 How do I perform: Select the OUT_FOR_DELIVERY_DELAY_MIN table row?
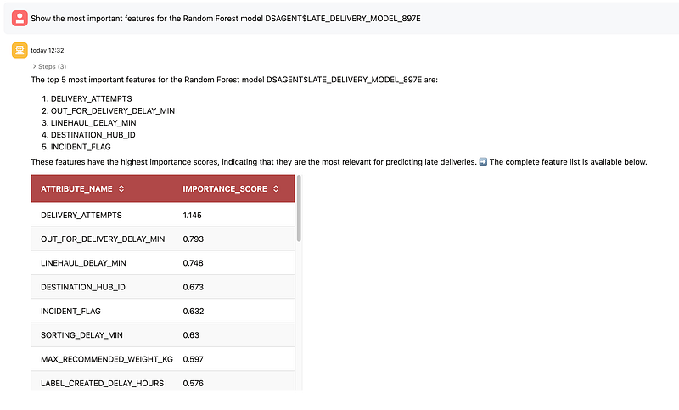point(103,239)
